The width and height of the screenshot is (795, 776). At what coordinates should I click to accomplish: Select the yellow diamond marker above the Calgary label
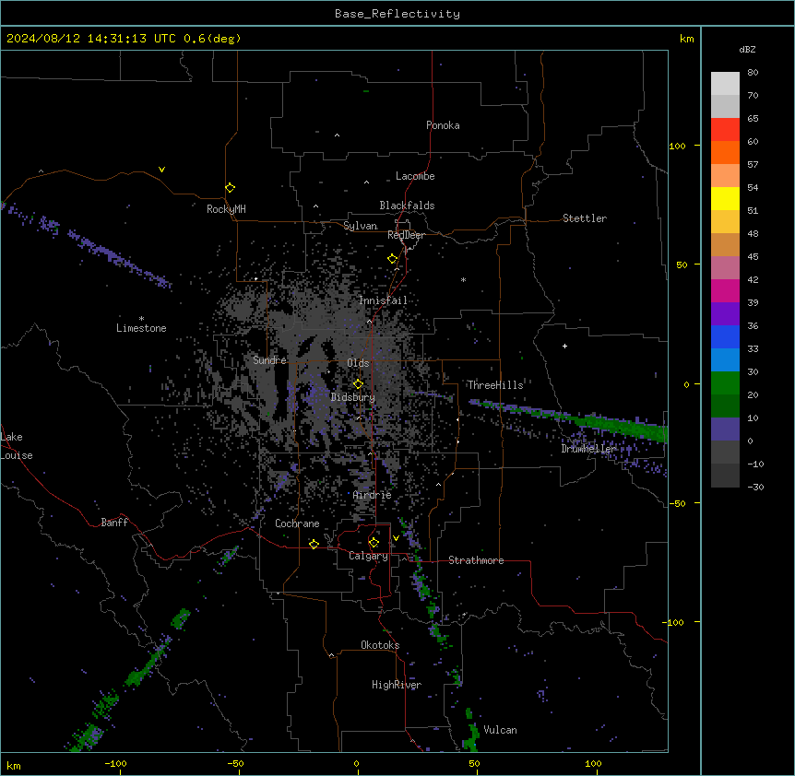coord(374,543)
